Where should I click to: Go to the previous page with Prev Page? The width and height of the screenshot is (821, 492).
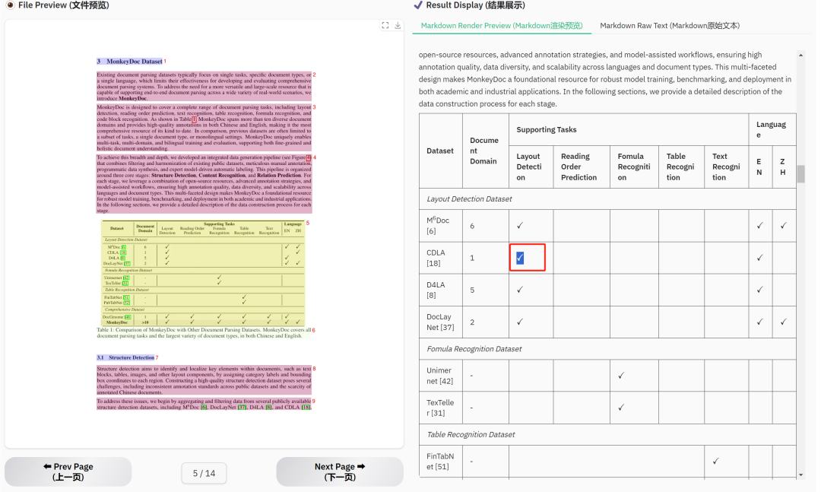pyautogui.click(x=68, y=471)
